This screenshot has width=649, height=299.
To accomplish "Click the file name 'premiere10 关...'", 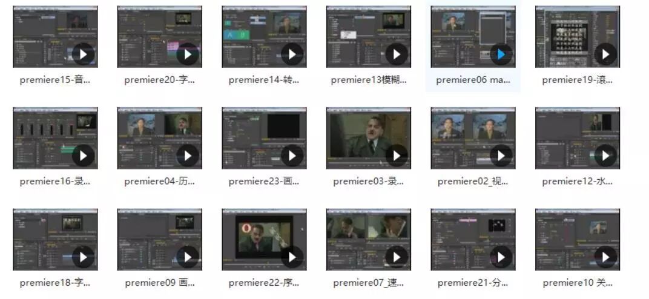I will click(x=578, y=283).
